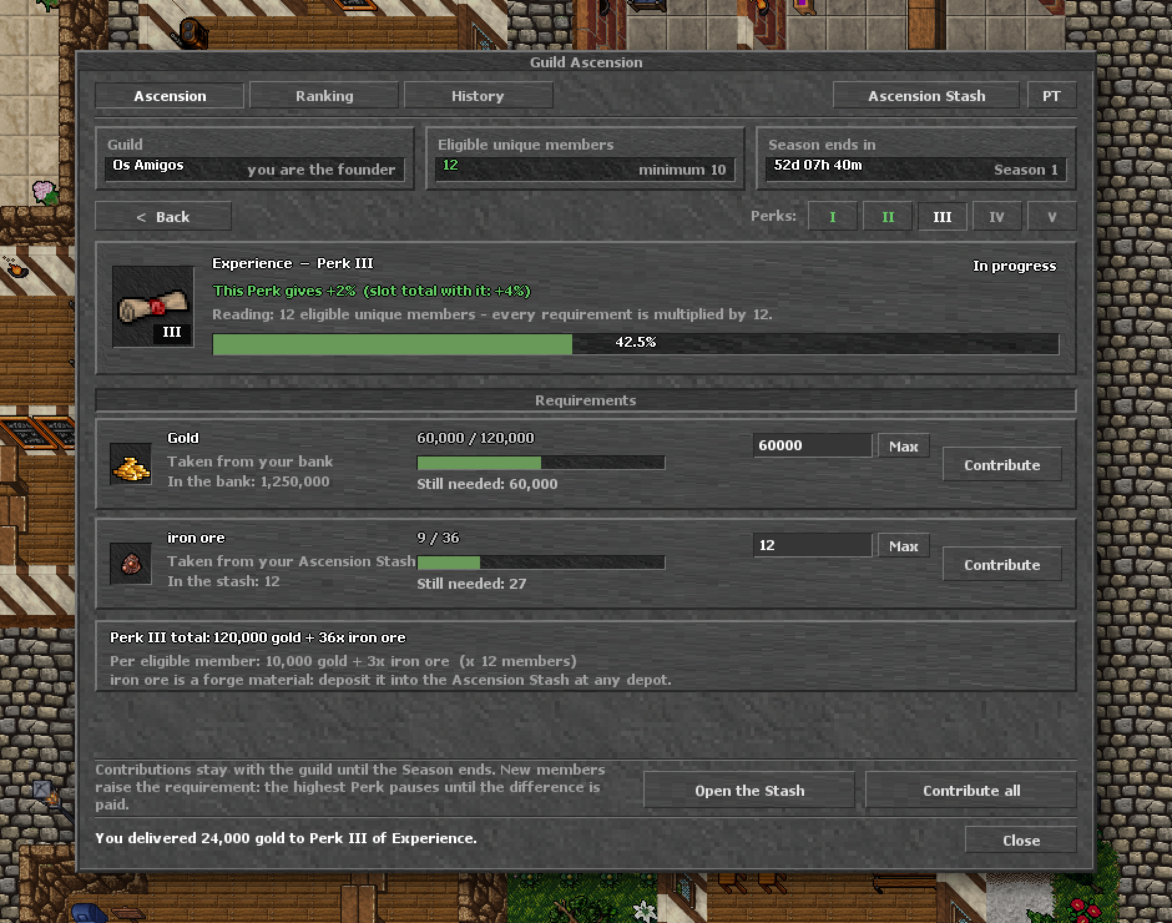Click the gold coins pile icon
1172x923 pixels.
click(x=131, y=464)
